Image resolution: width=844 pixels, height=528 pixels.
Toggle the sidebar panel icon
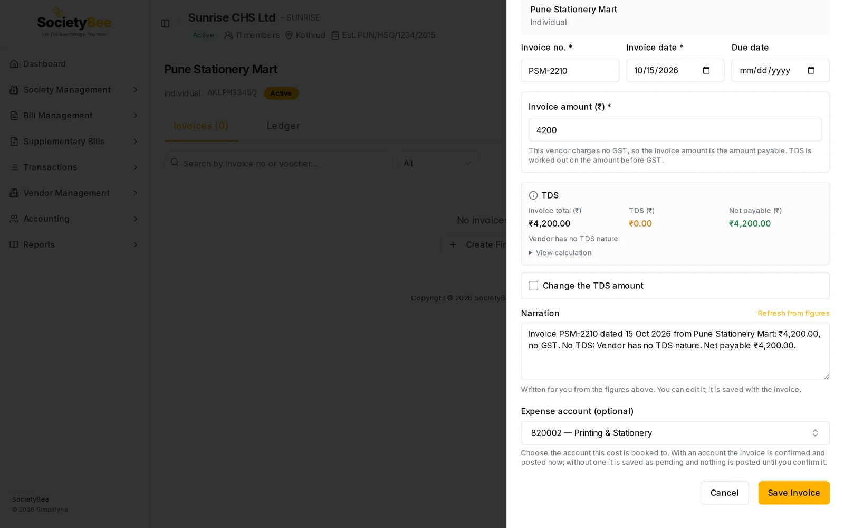point(165,24)
